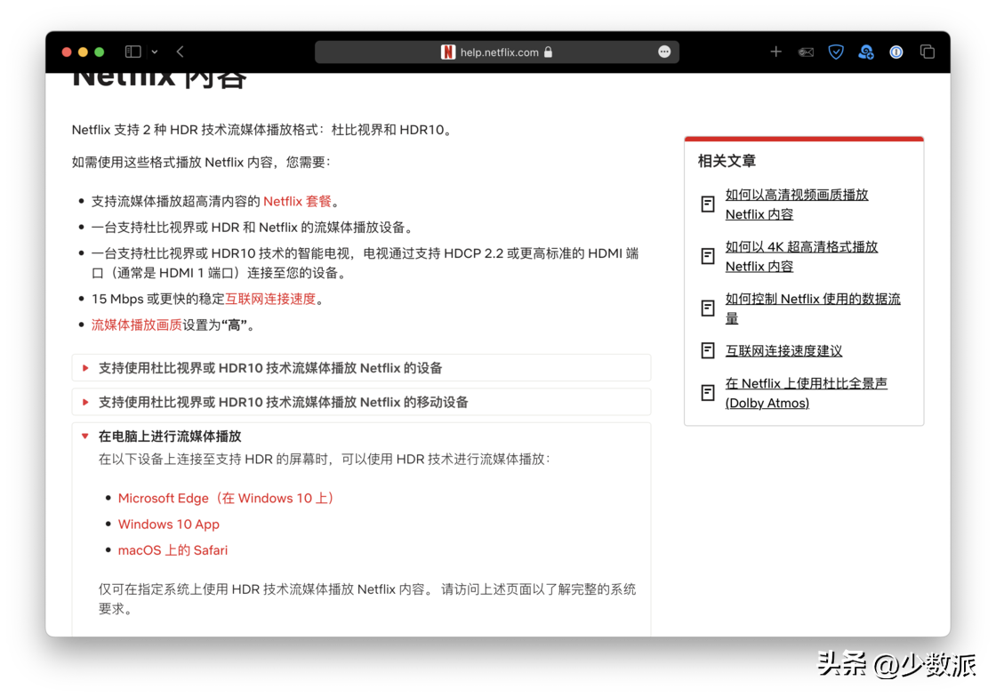Open 互联网连接速度建议 article
The width and height of the screenshot is (996, 697).
(x=783, y=351)
